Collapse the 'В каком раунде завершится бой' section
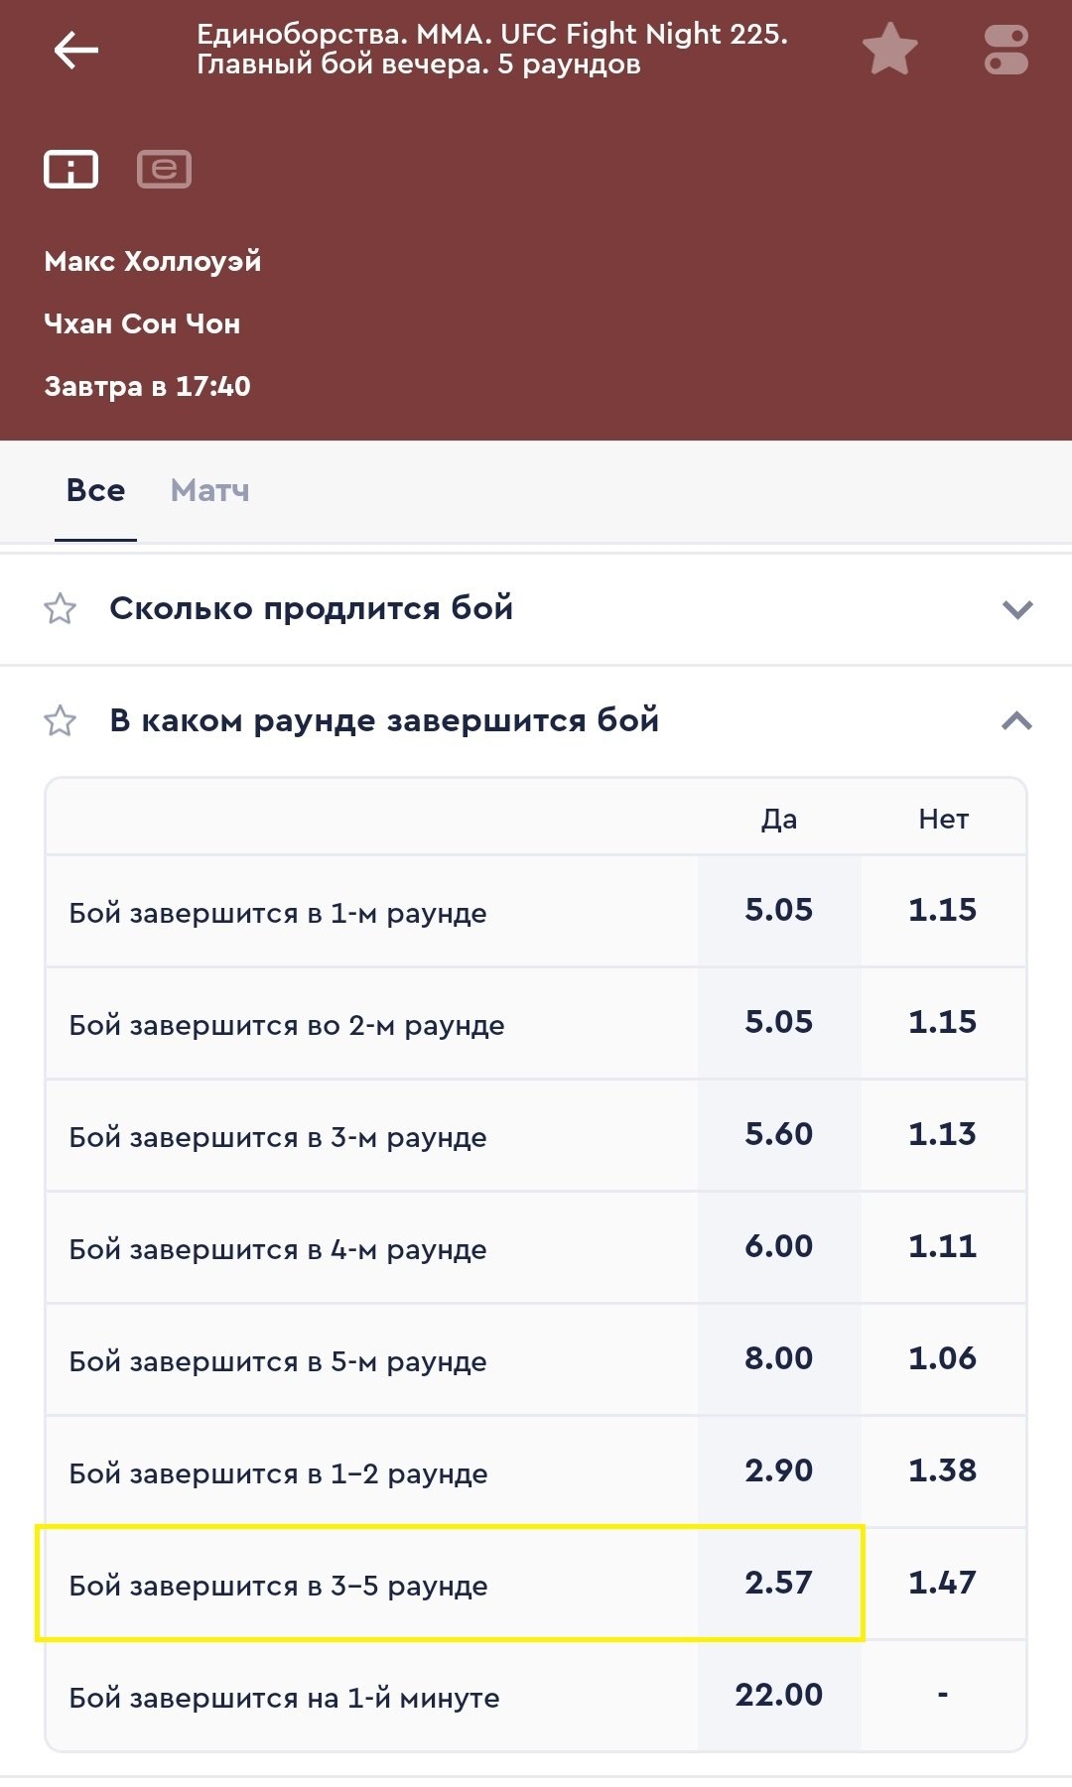The height and width of the screenshot is (1787, 1072). click(1017, 720)
